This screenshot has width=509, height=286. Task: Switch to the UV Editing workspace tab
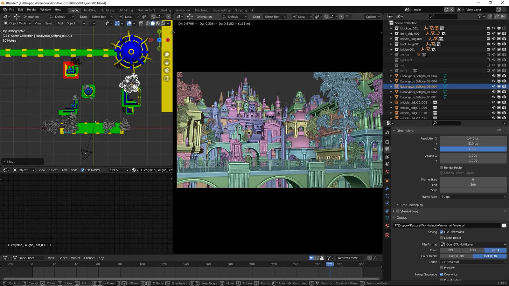[126, 10]
